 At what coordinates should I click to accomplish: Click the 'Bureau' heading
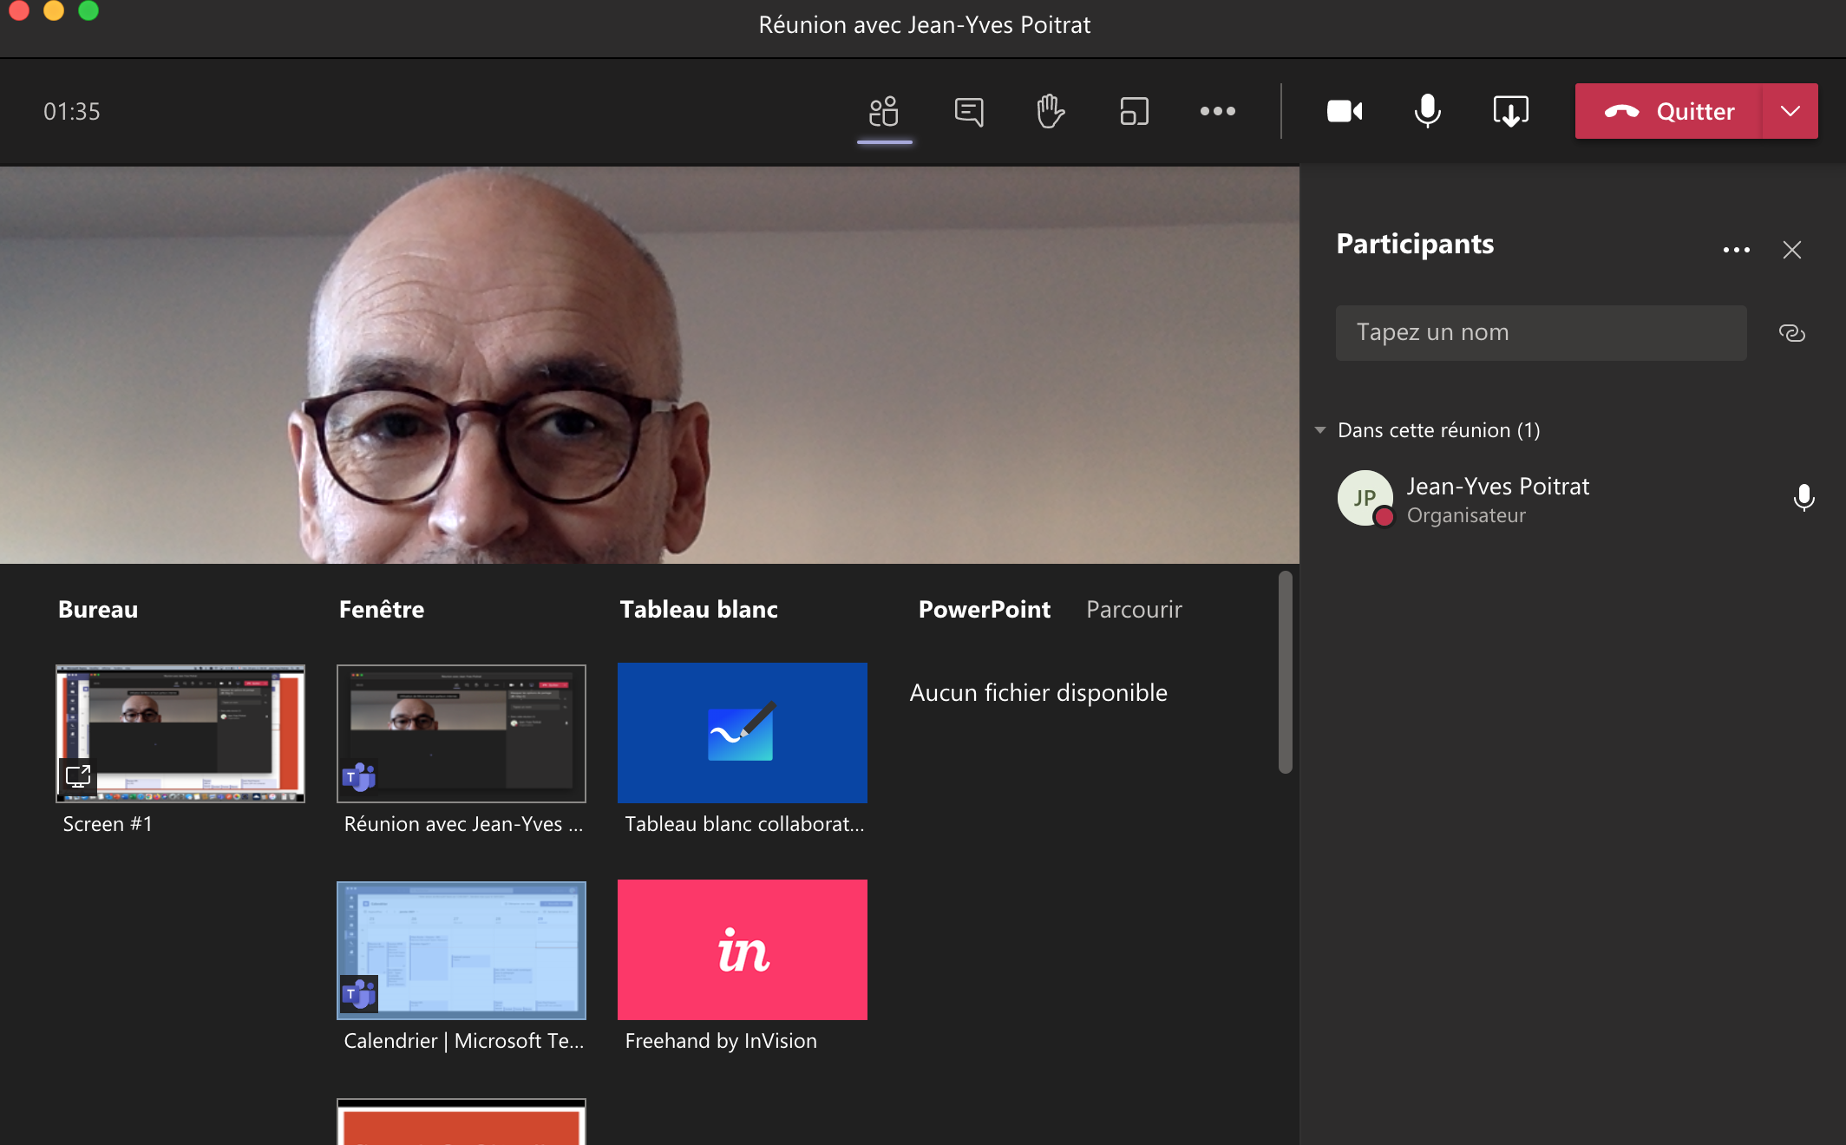(x=98, y=609)
